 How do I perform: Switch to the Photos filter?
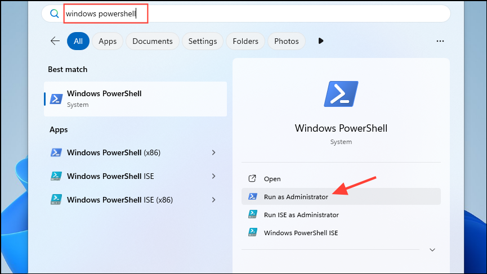pos(287,41)
